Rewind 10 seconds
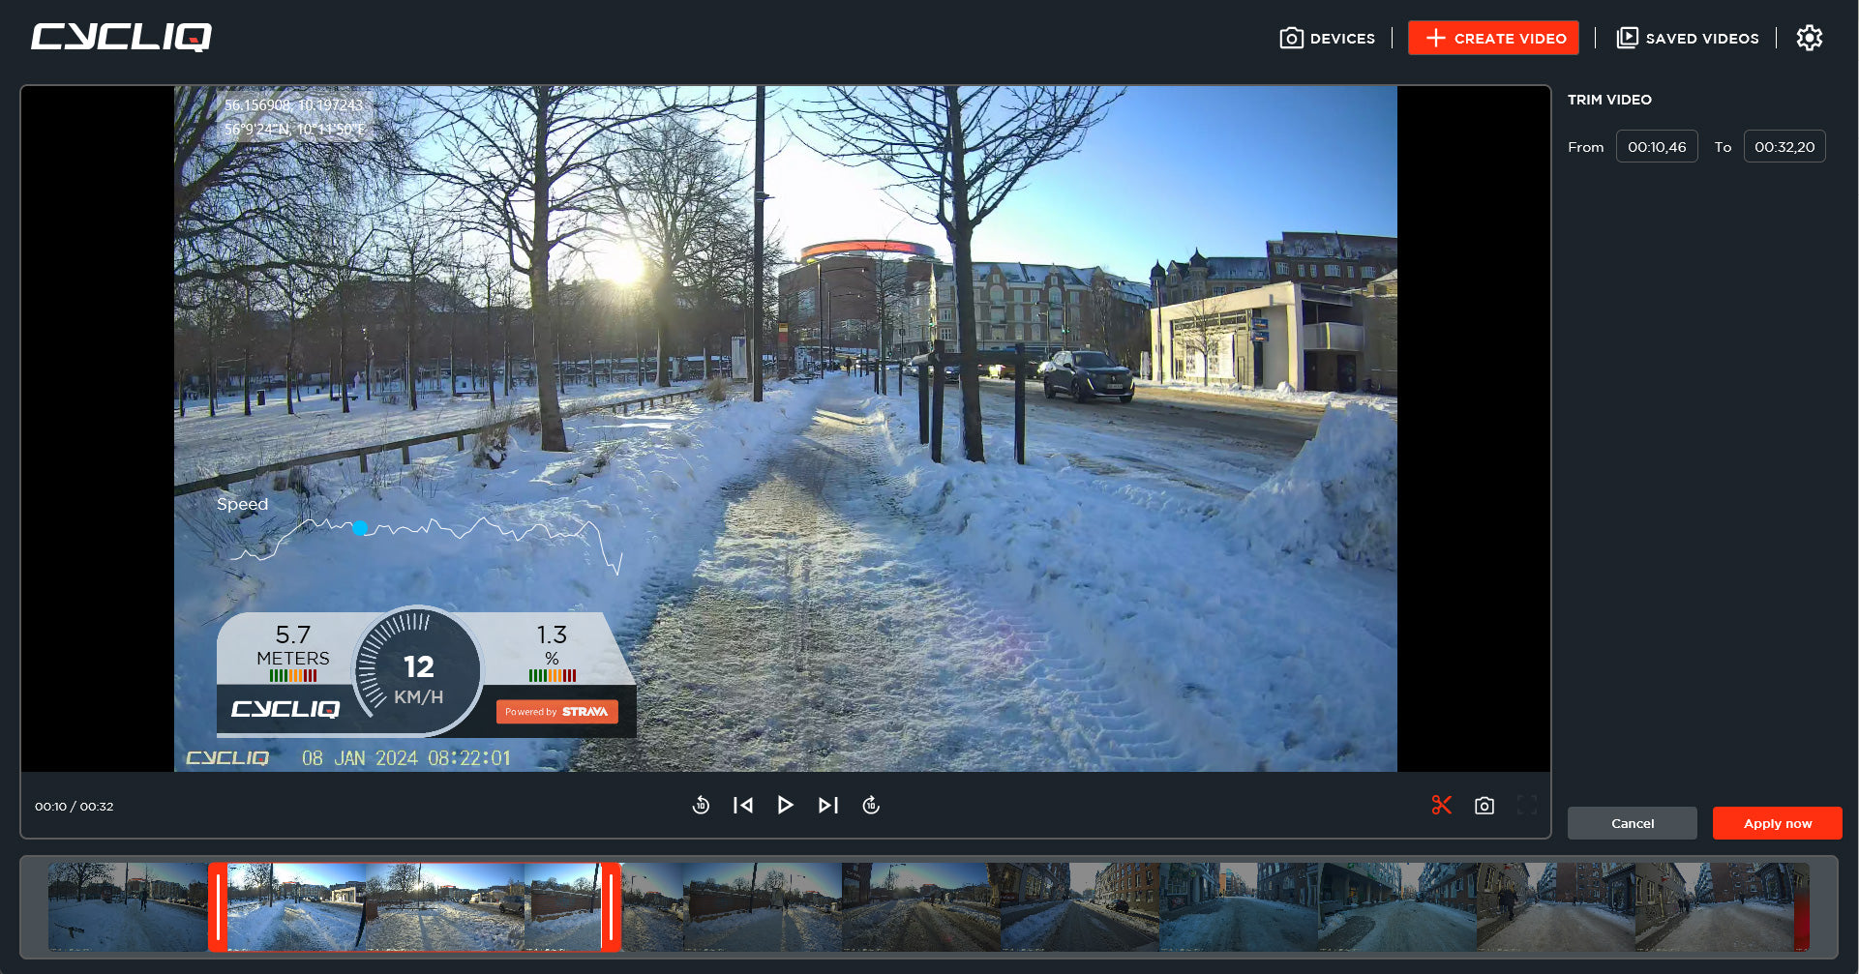1859x974 pixels. coord(701,806)
